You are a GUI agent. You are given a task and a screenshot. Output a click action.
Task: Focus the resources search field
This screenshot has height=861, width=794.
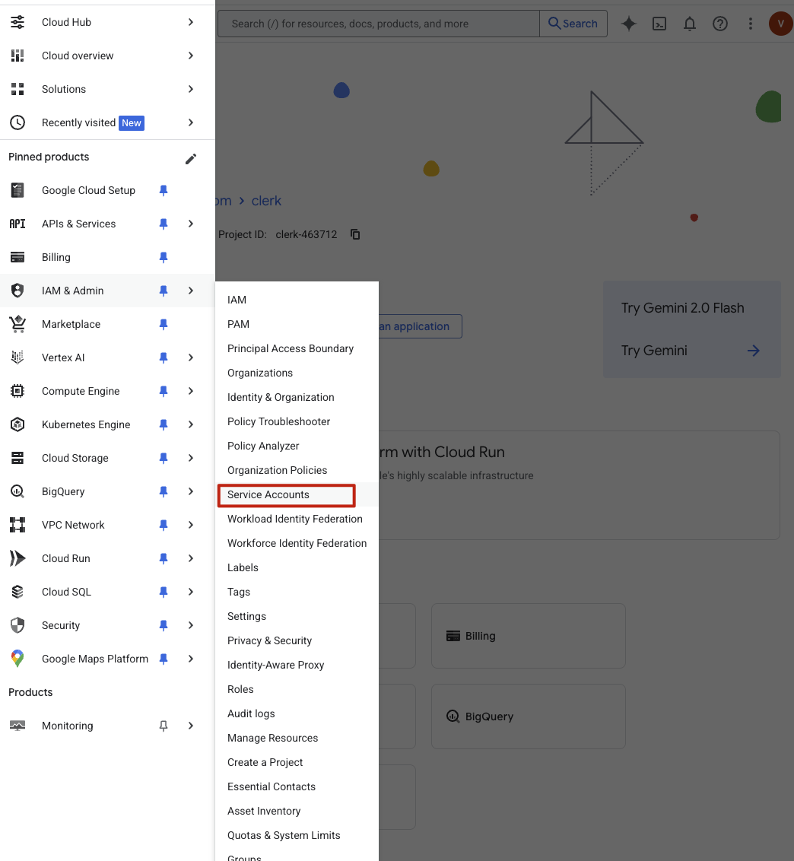click(378, 24)
